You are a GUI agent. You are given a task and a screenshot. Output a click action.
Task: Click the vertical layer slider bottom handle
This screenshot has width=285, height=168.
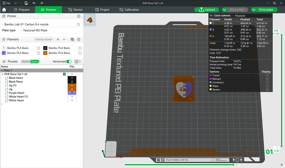pyautogui.click(x=281, y=146)
